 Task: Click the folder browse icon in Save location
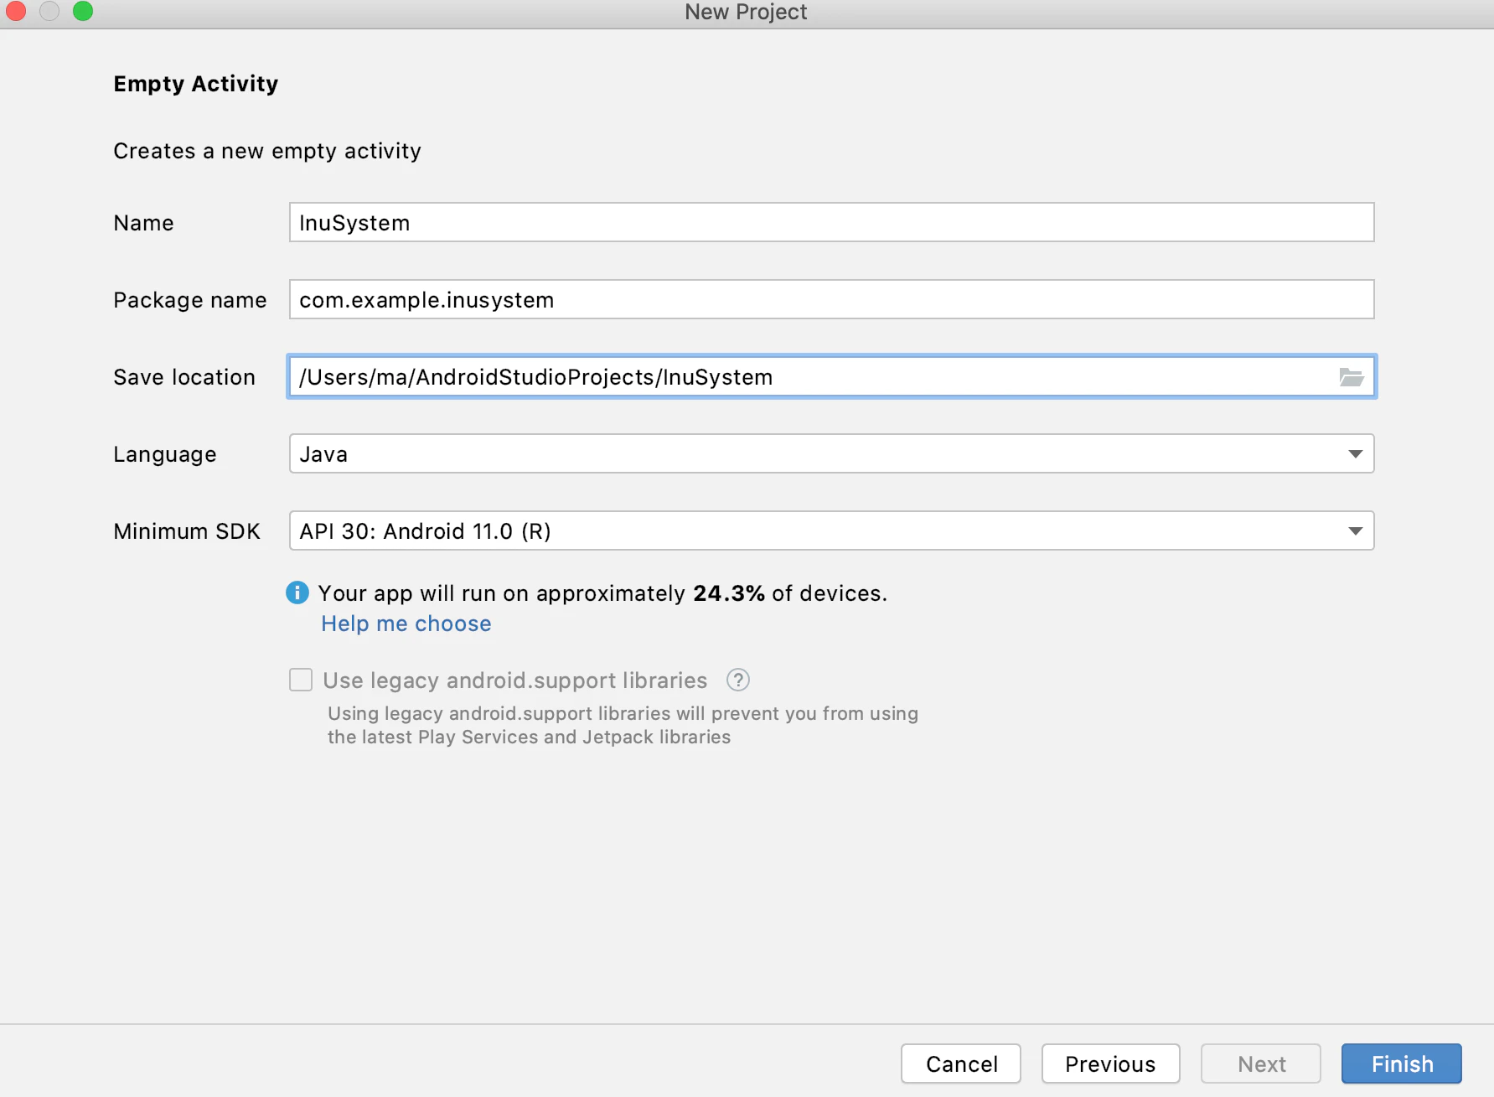(x=1351, y=377)
